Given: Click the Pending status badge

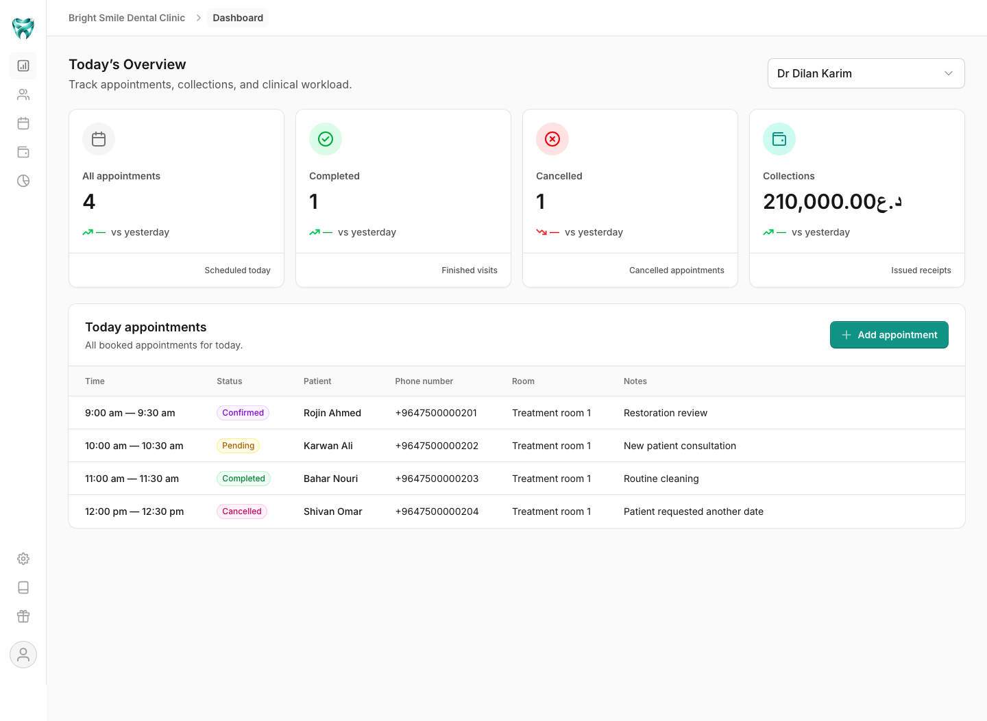Looking at the screenshot, I should [239, 446].
